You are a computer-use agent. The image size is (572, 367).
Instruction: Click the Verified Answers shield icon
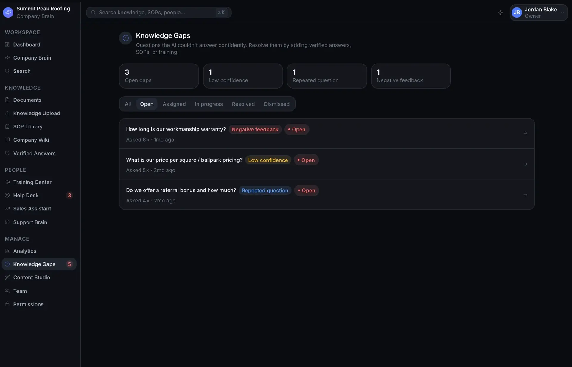[x=7, y=153]
